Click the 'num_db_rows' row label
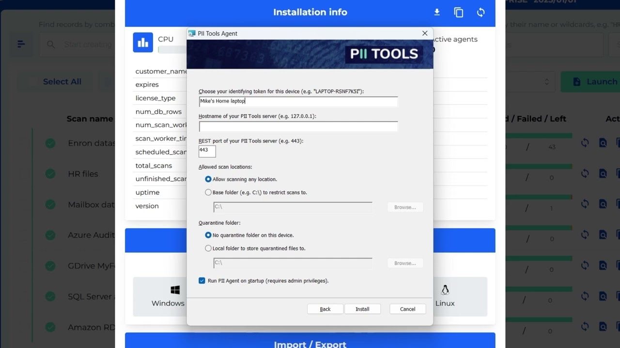 [x=158, y=112]
